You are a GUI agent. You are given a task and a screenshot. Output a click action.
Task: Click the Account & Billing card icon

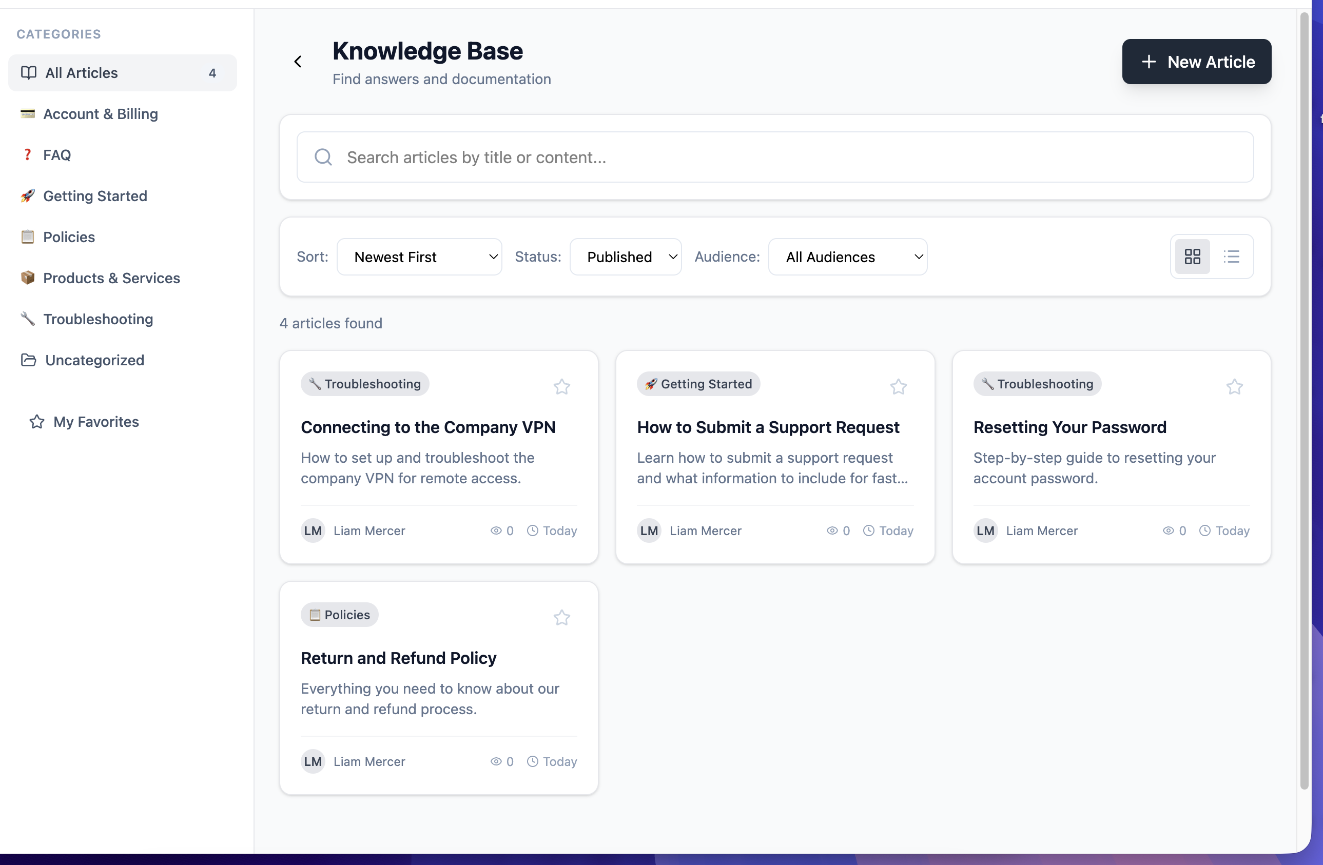[28, 114]
